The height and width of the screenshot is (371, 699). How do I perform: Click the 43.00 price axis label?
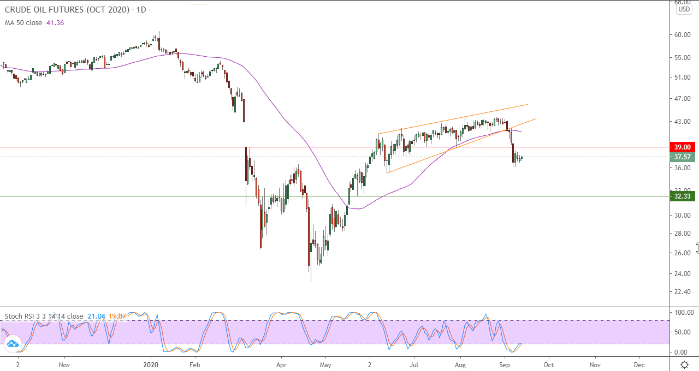pyautogui.click(x=683, y=122)
